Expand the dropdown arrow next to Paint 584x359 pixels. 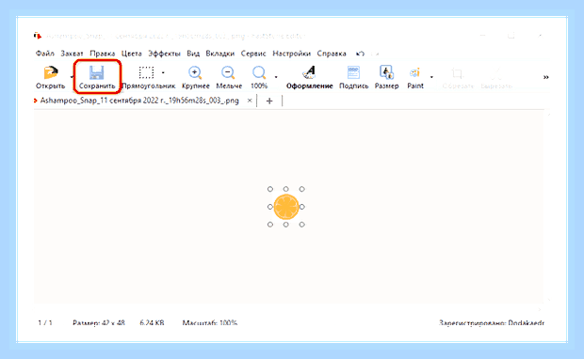click(431, 77)
